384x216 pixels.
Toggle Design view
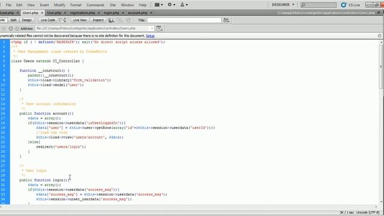point(26,20)
